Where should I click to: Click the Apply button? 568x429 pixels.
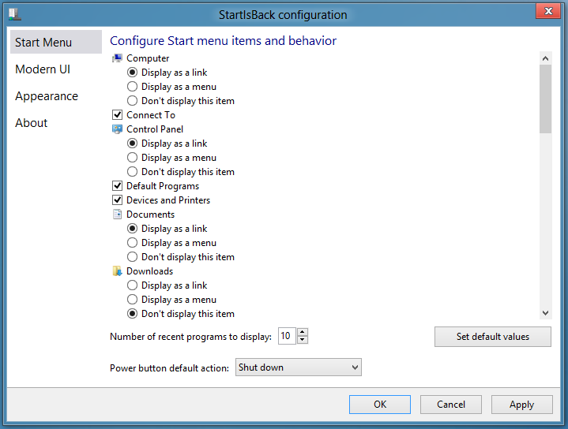[521, 405]
